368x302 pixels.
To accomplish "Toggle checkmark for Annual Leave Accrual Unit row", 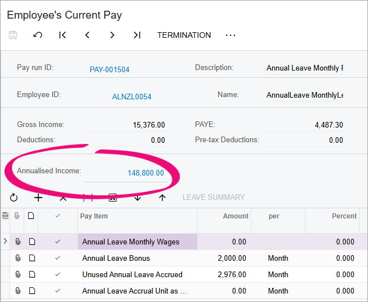I will [x=57, y=291].
